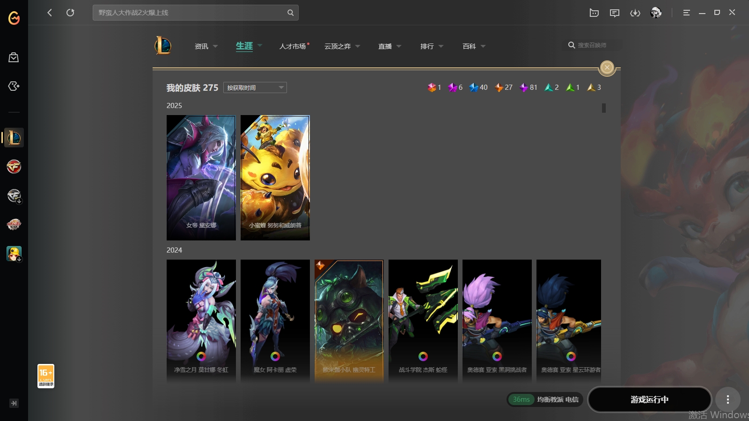Click chroma color wheel on 净雪之月 skin

pos(201,356)
